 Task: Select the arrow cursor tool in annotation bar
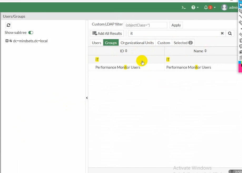point(240,6)
